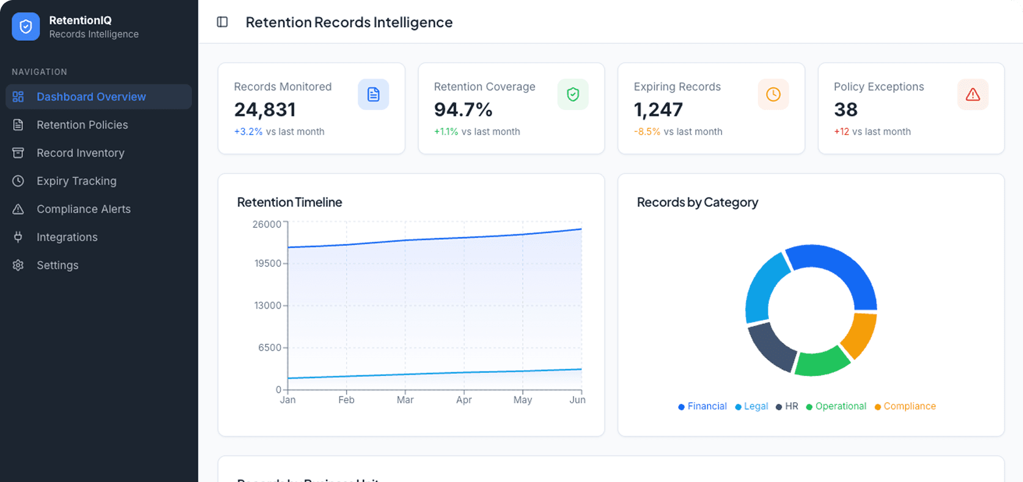Click the +1.1% change text
The height and width of the screenshot is (482, 1023).
coord(446,132)
